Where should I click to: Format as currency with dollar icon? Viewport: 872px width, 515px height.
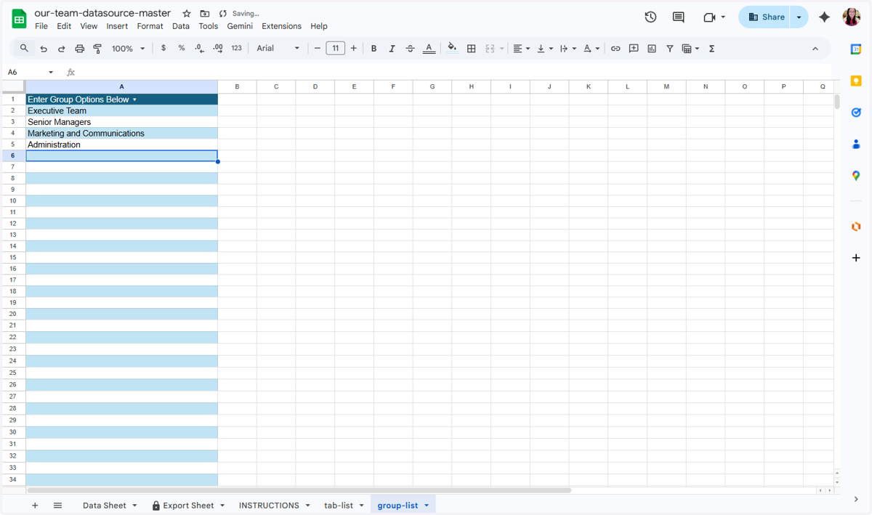(x=163, y=48)
